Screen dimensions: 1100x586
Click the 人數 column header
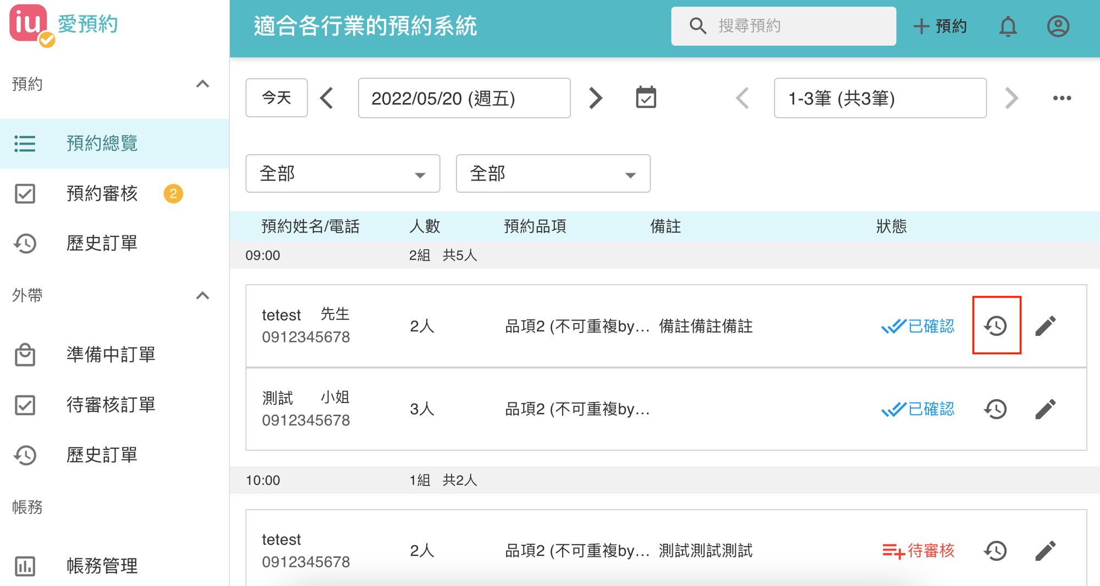pyautogui.click(x=425, y=226)
